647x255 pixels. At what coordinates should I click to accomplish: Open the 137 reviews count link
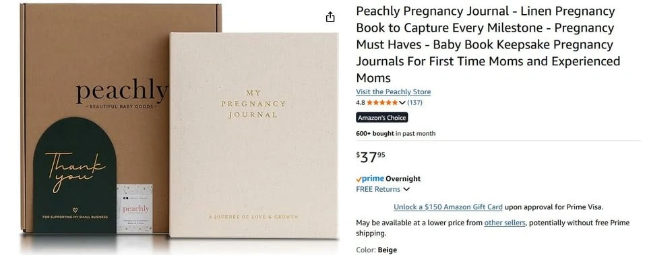[x=414, y=102]
